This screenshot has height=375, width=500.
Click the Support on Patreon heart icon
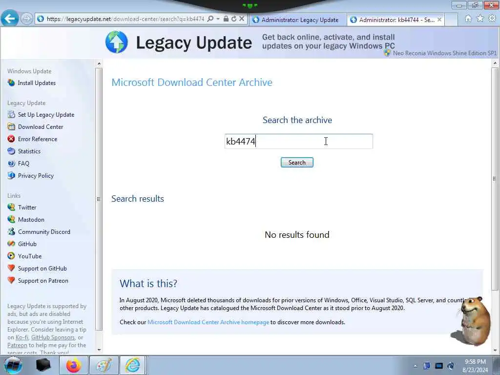[11, 280]
